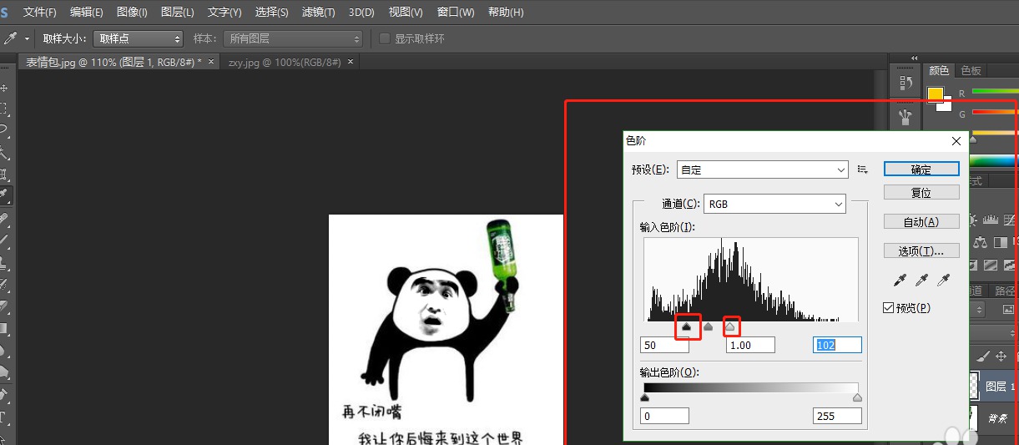Open the 选择(S) menu
This screenshot has height=445, width=1019.
(271, 13)
